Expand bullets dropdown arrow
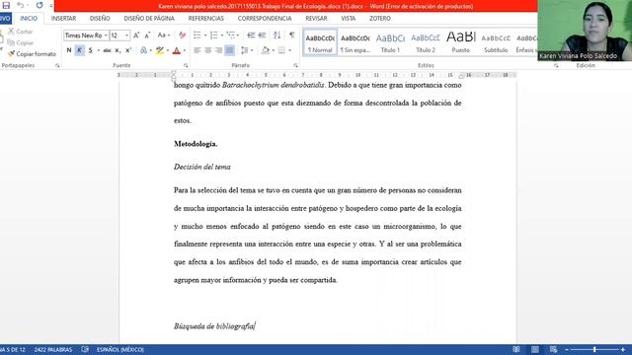 click(204, 35)
